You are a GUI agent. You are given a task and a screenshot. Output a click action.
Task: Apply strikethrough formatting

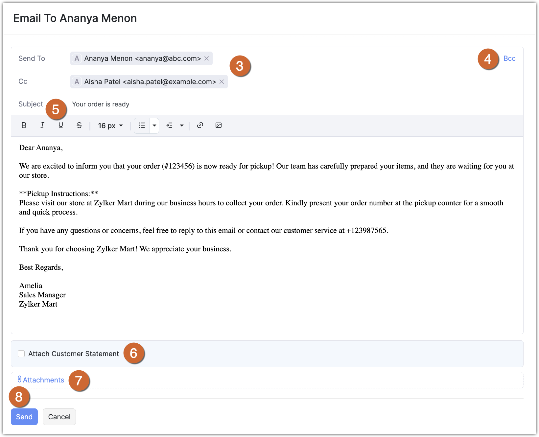click(x=79, y=126)
